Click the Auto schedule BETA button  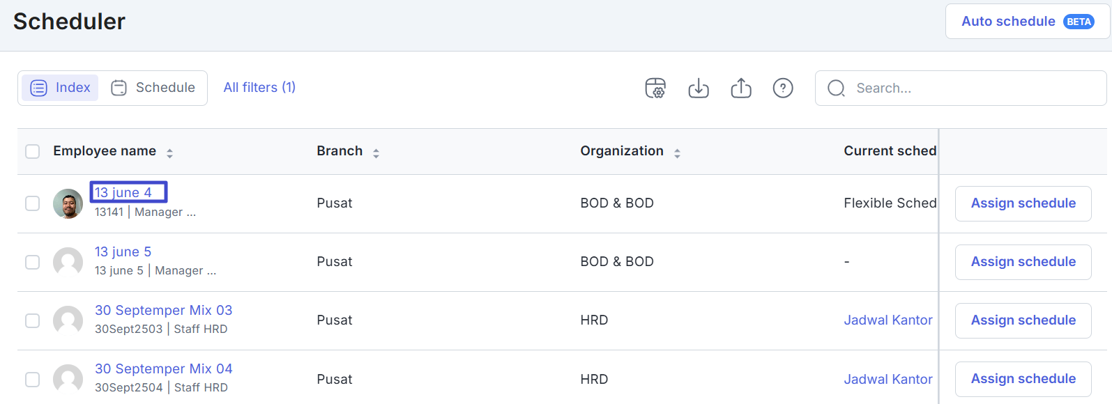pyautogui.click(x=1026, y=22)
